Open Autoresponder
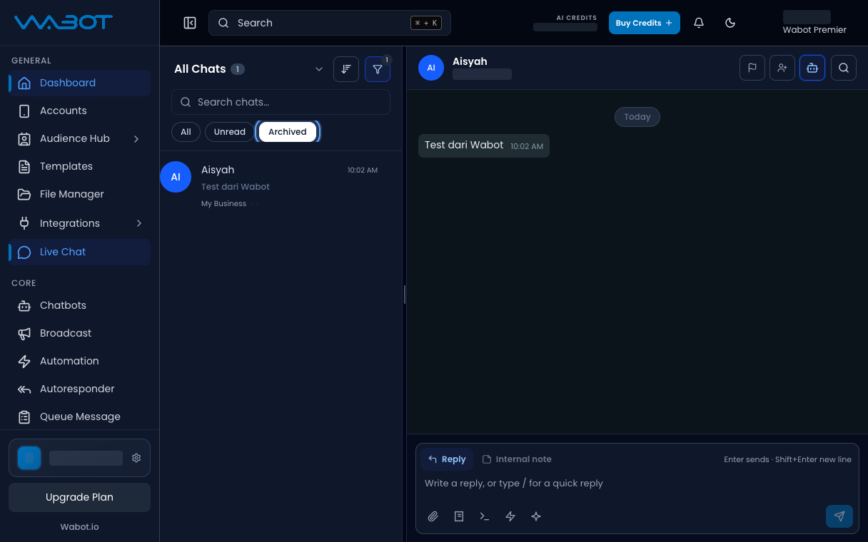Image resolution: width=868 pixels, height=542 pixels. click(x=79, y=389)
